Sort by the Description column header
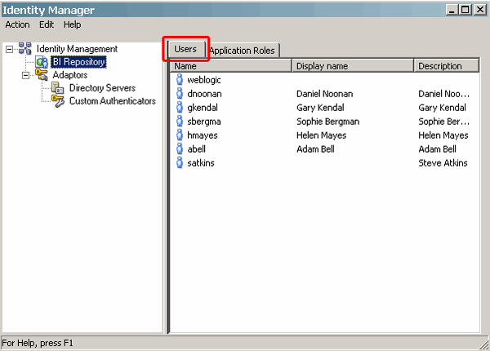The image size is (490, 351). (446, 66)
